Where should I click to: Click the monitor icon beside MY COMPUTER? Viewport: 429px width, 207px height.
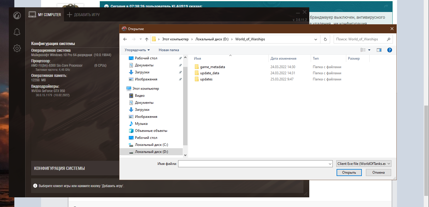[32, 15]
